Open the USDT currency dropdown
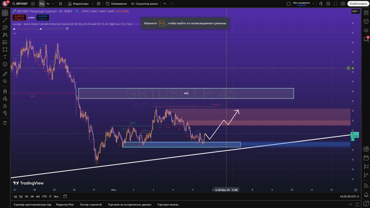 (x=356, y=11)
